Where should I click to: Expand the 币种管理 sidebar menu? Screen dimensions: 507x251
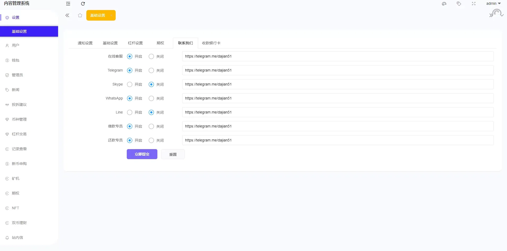(x=19, y=119)
